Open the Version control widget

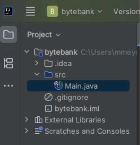click(x=126, y=12)
